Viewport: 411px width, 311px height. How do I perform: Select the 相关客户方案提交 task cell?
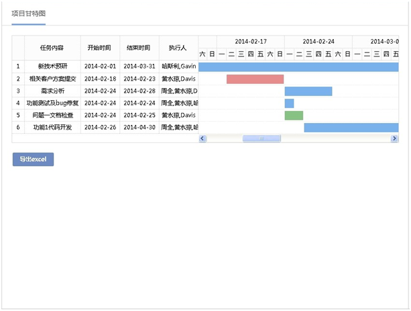[52, 79]
